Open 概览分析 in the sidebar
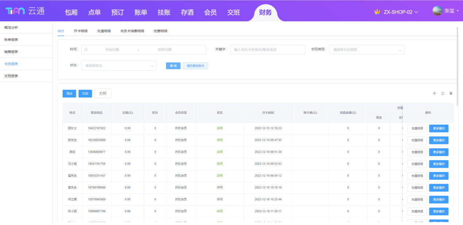This screenshot has width=463, height=225. point(26,28)
